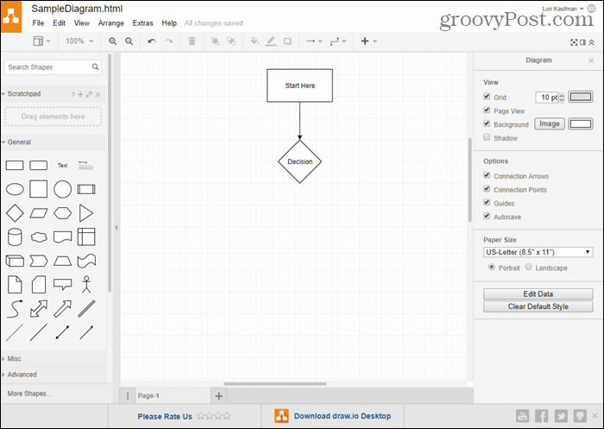Click the redo arrow icon
The image size is (604, 429).
[x=169, y=41]
